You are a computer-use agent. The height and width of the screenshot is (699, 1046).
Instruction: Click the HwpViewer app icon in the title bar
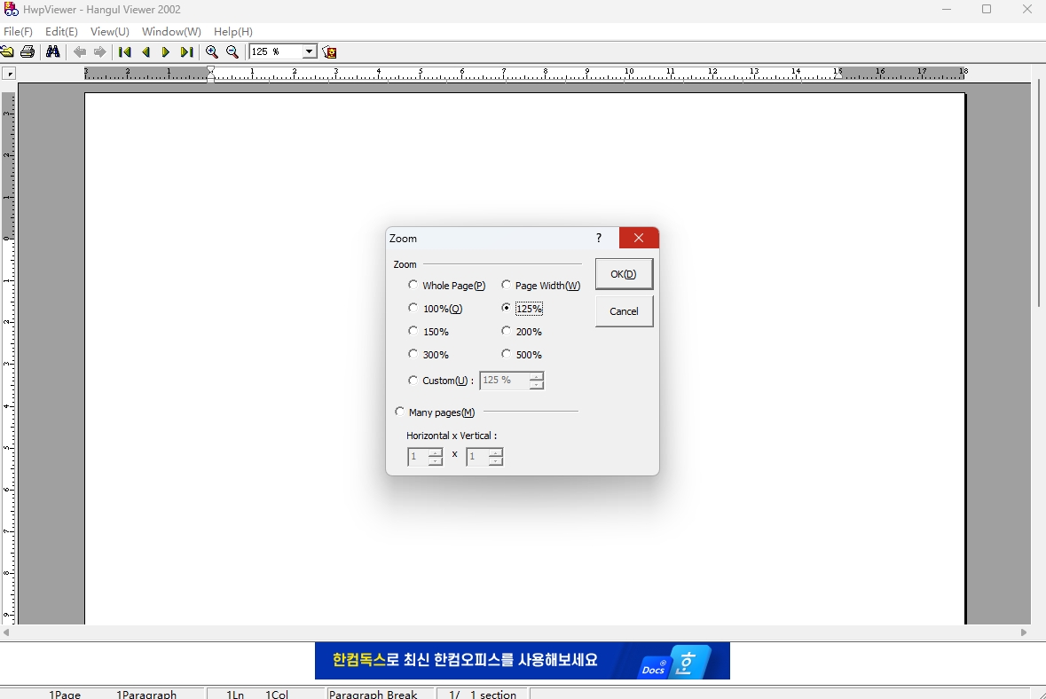point(11,10)
